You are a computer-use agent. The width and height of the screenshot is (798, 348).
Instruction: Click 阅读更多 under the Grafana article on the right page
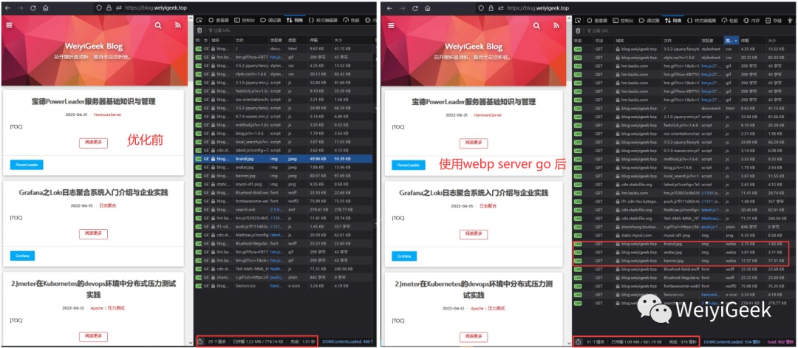click(474, 234)
